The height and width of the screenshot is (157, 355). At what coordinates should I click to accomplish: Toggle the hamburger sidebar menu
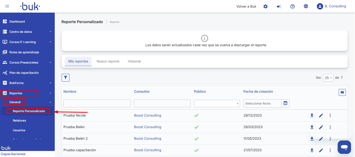7,6
